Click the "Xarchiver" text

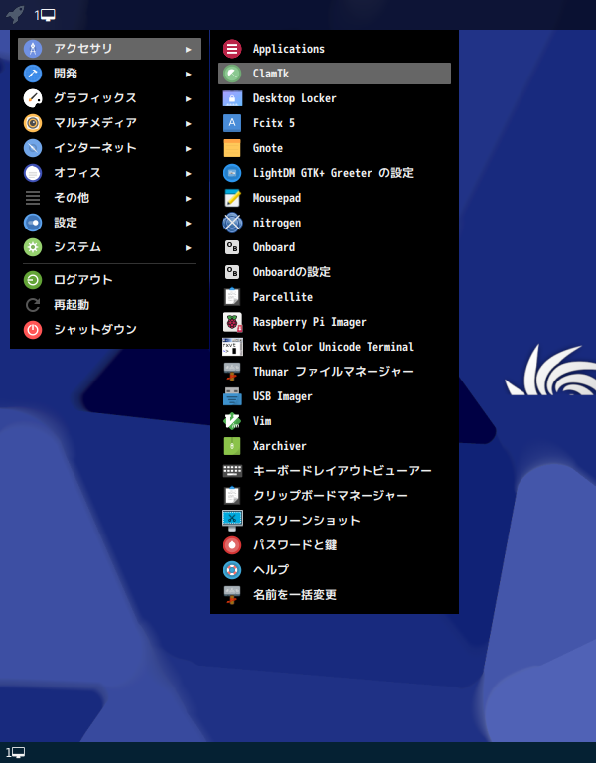(x=280, y=446)
